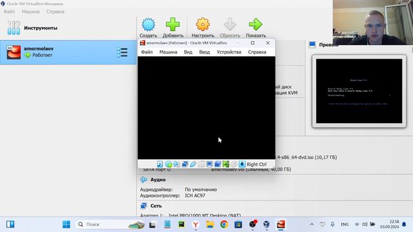Click the green arrow Показать button

(x=256, y=28)
